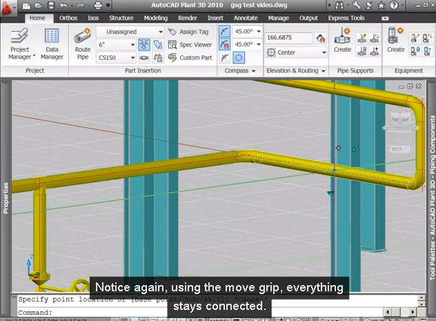Click the ViewCube in the viewport

(x=400, y=121)
